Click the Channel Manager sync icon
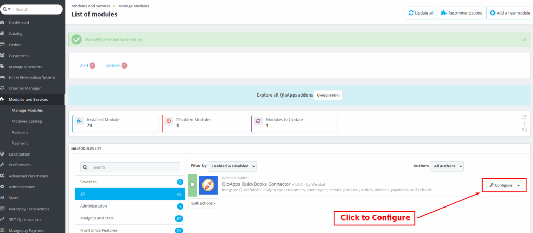The image size is (533, 233). [x=2, y=88]
